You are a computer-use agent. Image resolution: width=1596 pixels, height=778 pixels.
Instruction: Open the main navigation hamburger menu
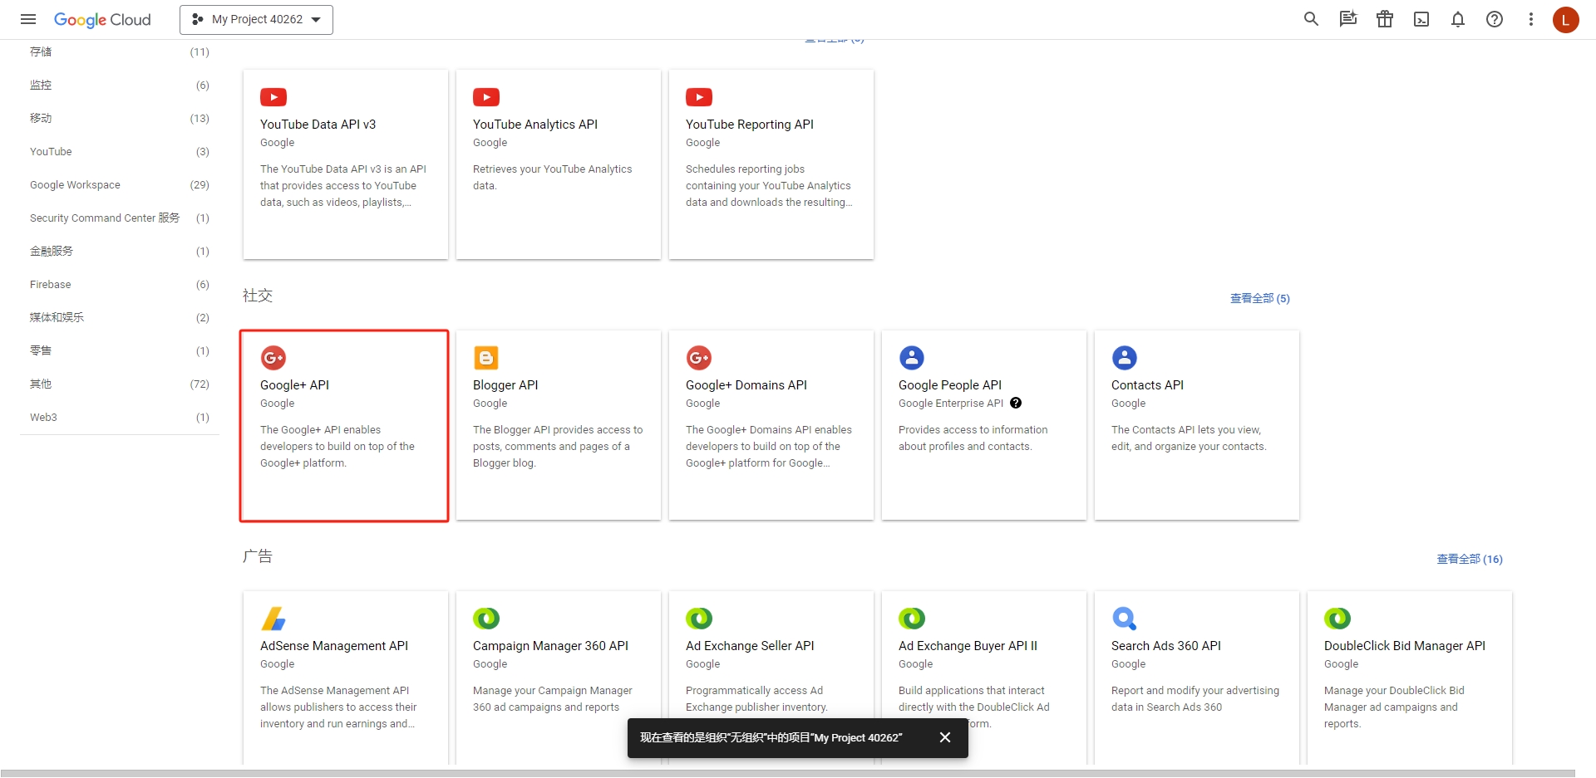click(x=28, y=19)
